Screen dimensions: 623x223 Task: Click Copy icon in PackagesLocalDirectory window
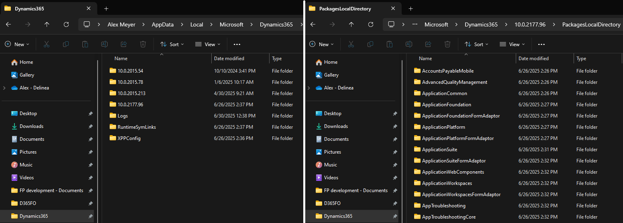[x=370, y=45]
